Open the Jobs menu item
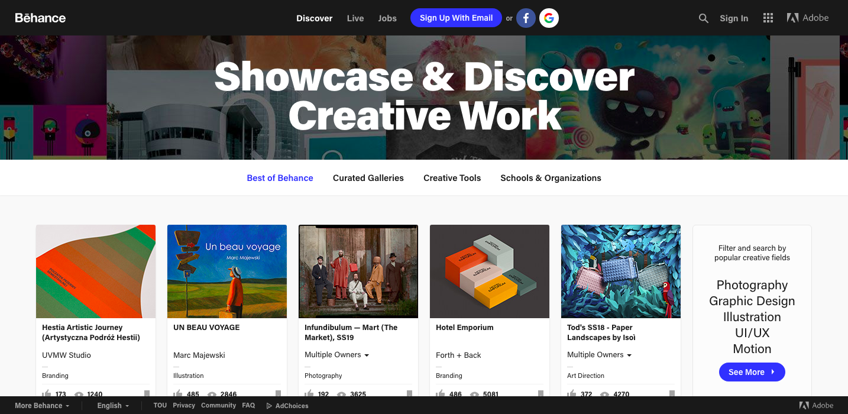 [x=387, y=18]
